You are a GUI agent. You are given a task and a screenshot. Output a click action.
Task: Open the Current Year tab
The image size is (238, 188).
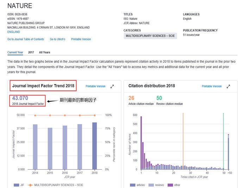pos(15,52)
